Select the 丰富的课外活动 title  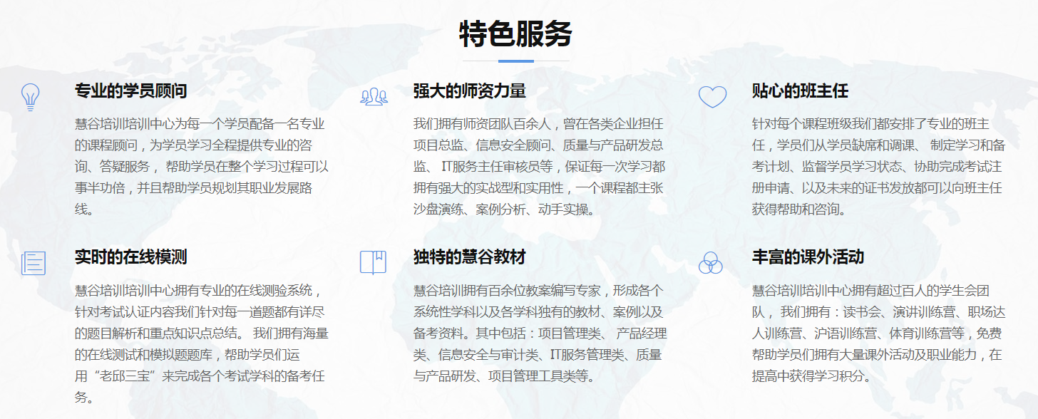[808, 257]
